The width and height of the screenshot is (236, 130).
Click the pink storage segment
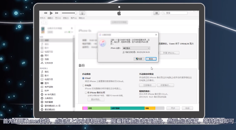pos(85,108)
